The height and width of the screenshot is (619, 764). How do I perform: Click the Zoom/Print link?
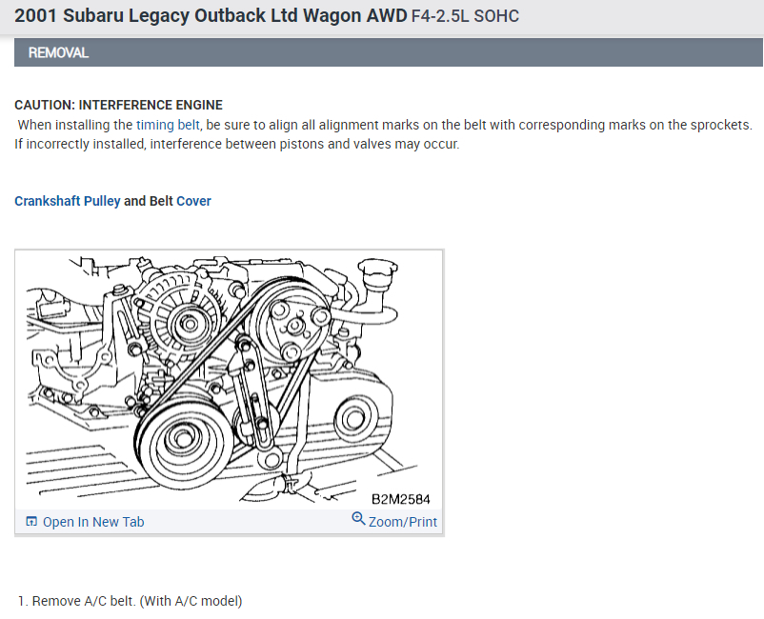click(x=402, y=522)
